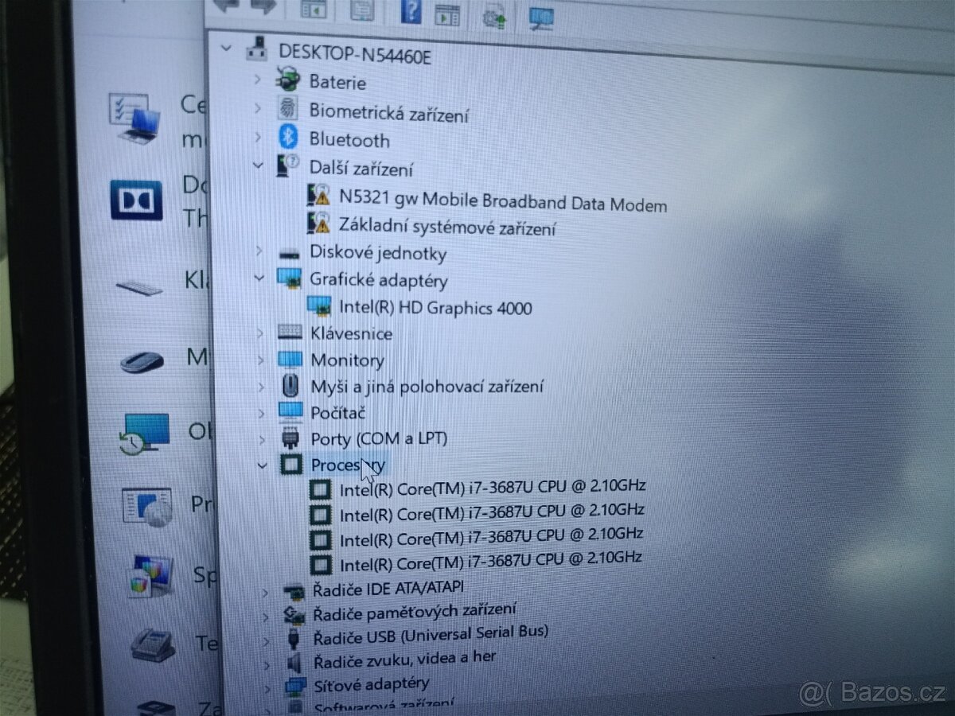The width and height of the screenshot is (955, 716).
Task: Select the Bluetooth logo icon
Action: (x=288, y=138)
